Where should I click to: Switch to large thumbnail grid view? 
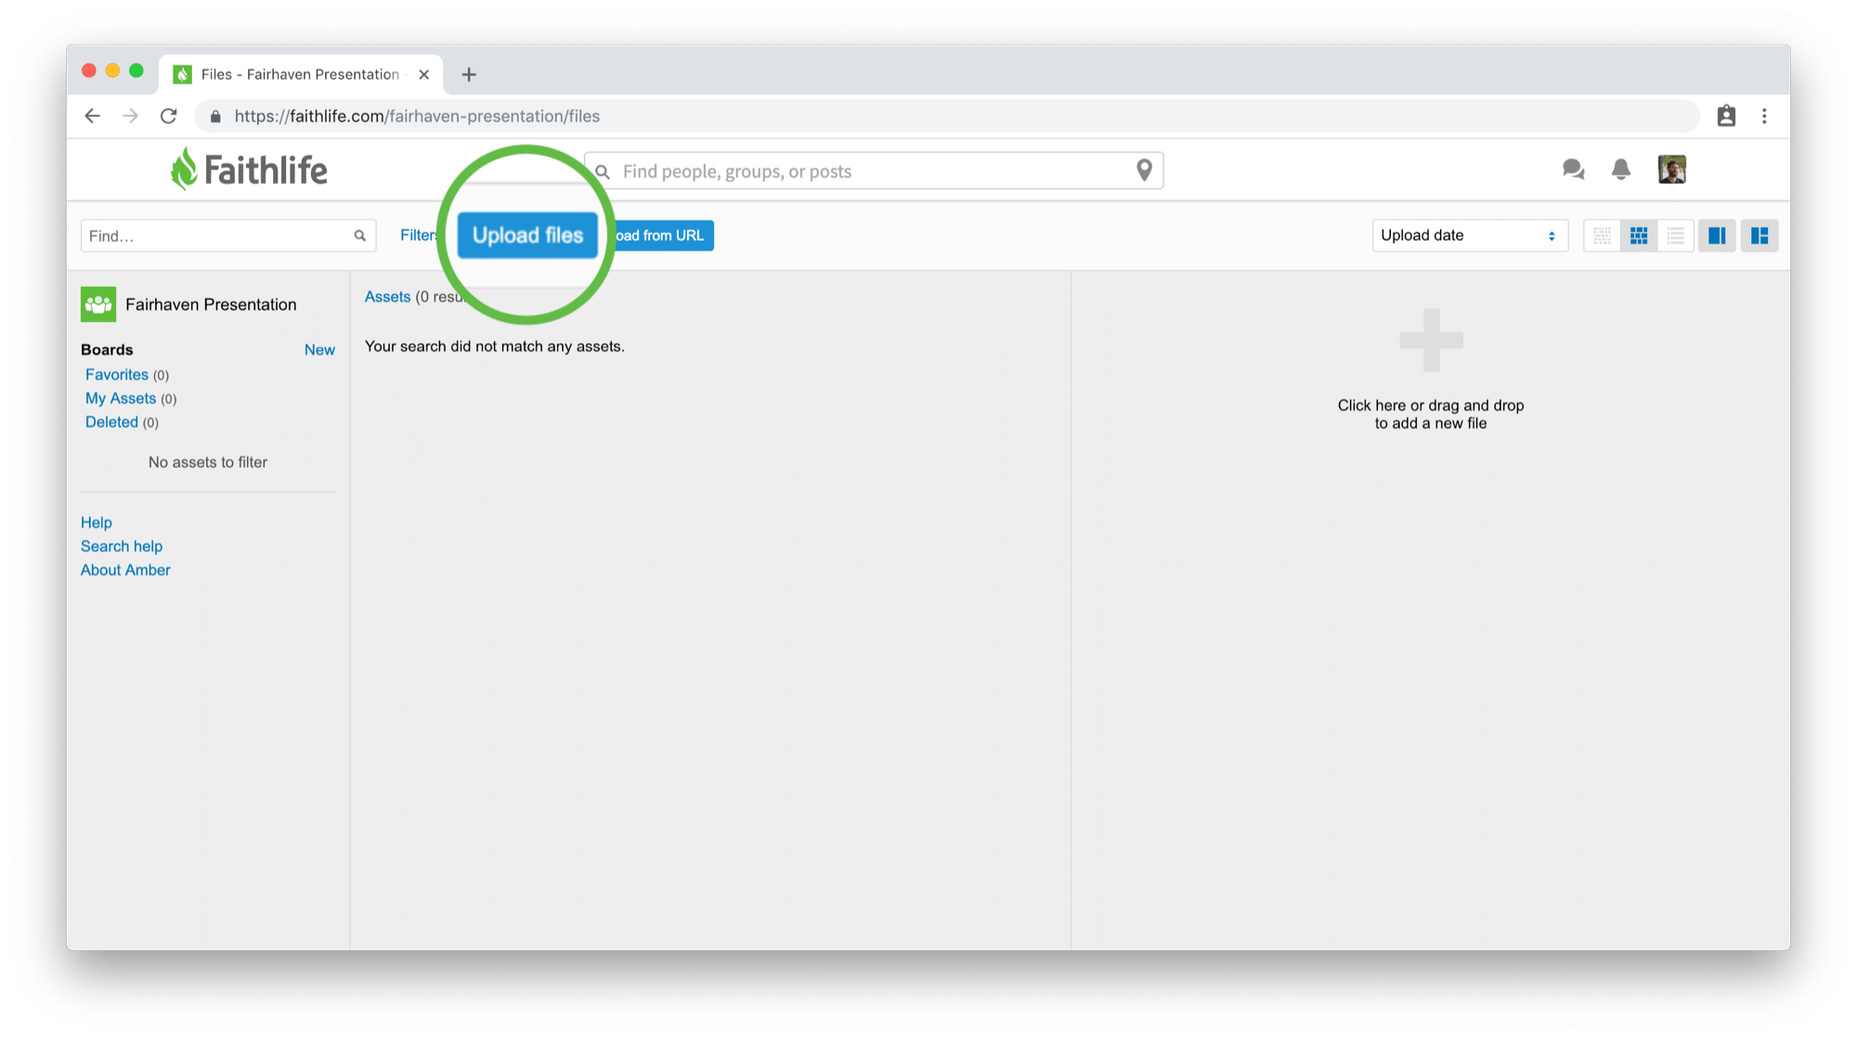tap(1639, 236)
